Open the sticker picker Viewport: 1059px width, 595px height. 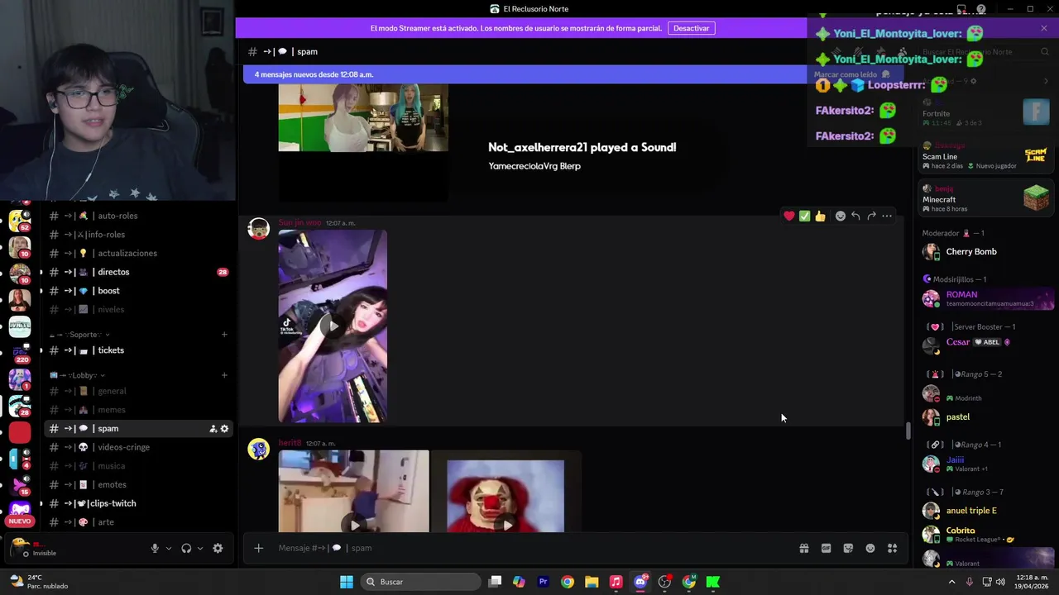point(848,548)
